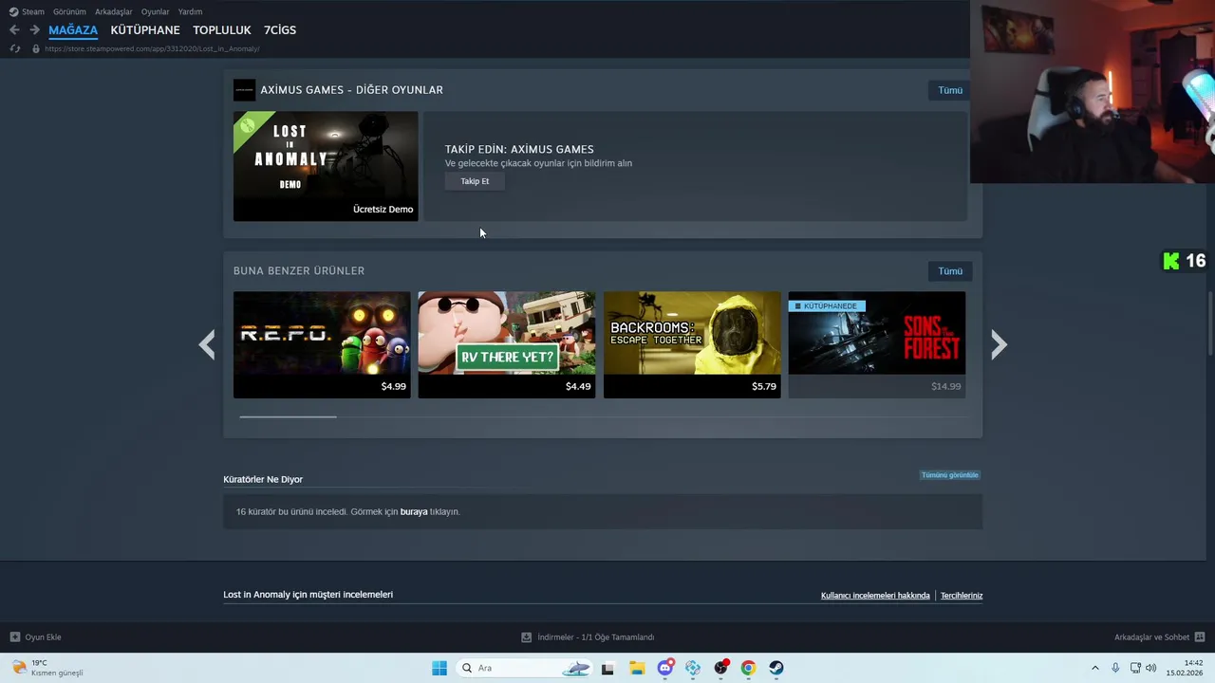Click the Tümünü görüntüle curators button

(949, 475)
